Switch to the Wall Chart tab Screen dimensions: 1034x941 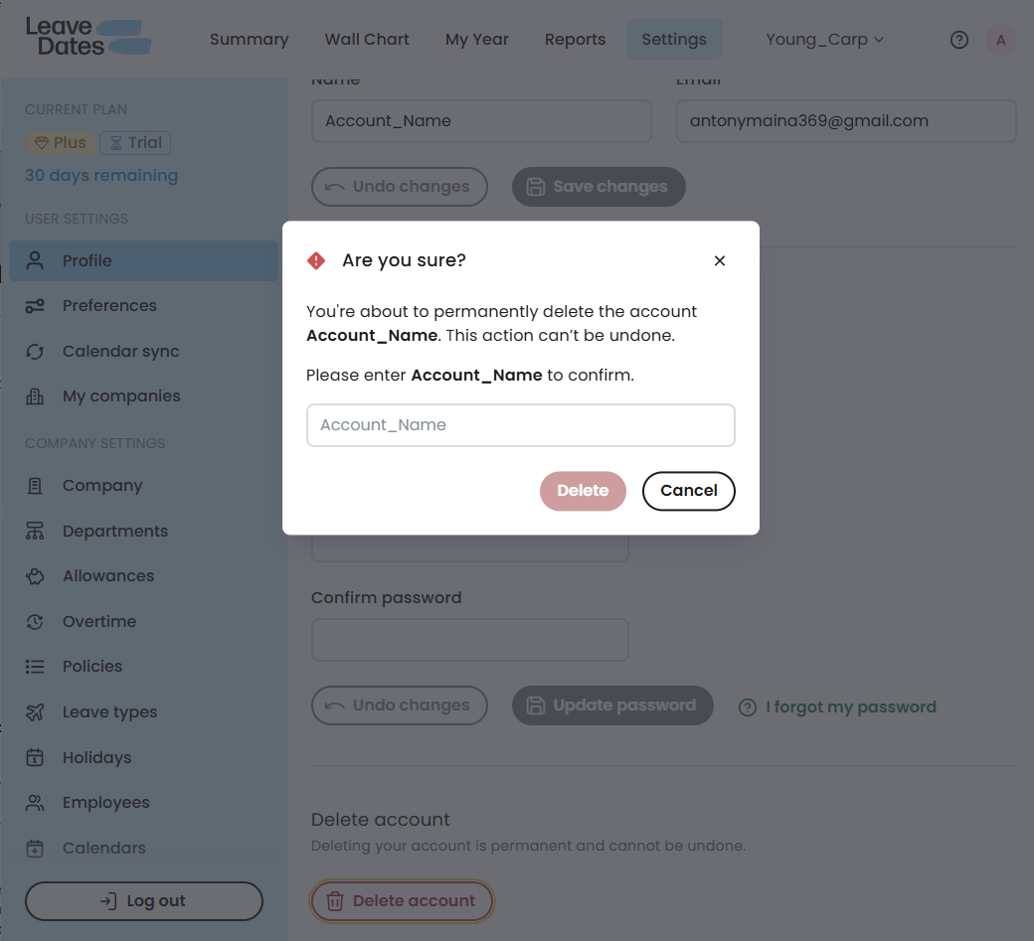tap(367, 40)
